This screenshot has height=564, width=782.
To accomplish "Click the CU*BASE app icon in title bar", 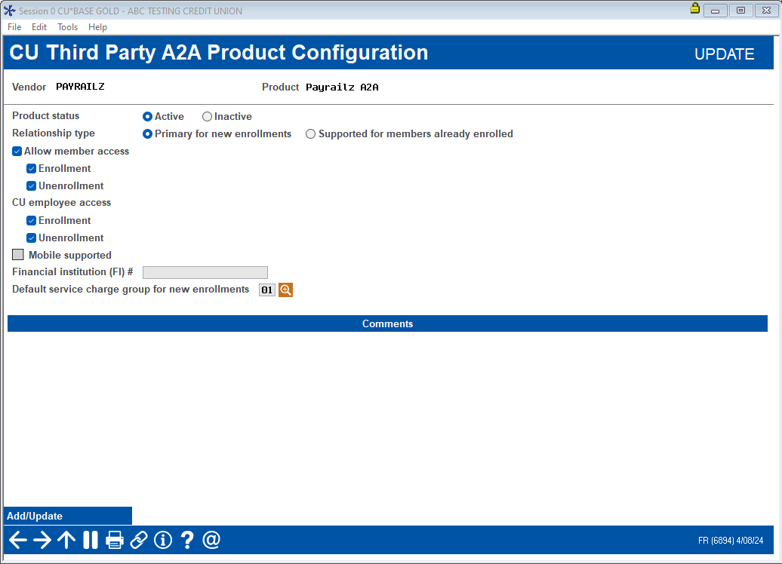I will pyautogui.click(x=10, y=11).
